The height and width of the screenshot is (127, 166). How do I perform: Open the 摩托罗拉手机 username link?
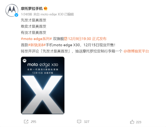[32, 9]
